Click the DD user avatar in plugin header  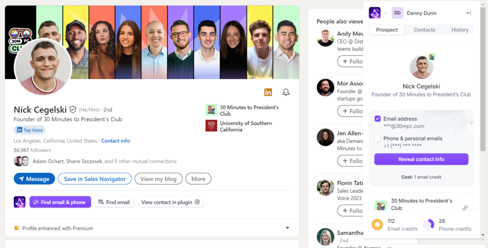pos(397,13)
